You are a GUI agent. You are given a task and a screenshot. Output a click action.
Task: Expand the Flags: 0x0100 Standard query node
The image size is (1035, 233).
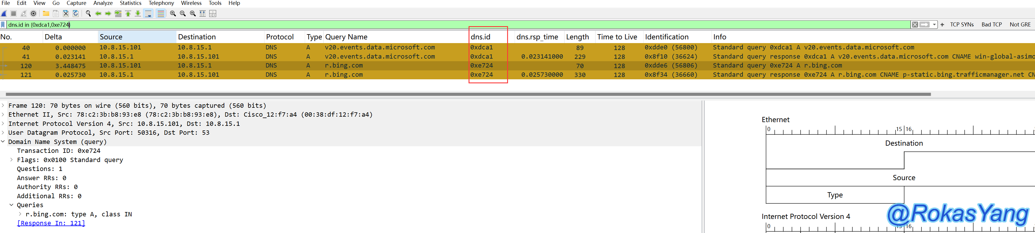point(12,160)
